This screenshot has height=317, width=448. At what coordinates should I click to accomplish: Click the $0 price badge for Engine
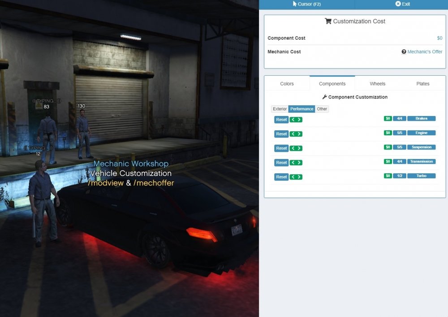pos(388,133)
